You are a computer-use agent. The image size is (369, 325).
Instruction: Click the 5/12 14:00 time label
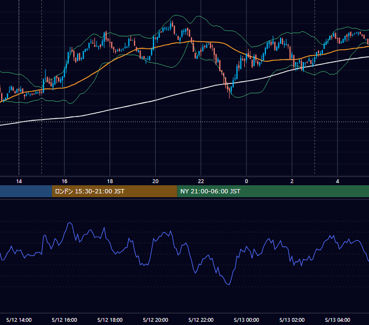click(19, 320)
